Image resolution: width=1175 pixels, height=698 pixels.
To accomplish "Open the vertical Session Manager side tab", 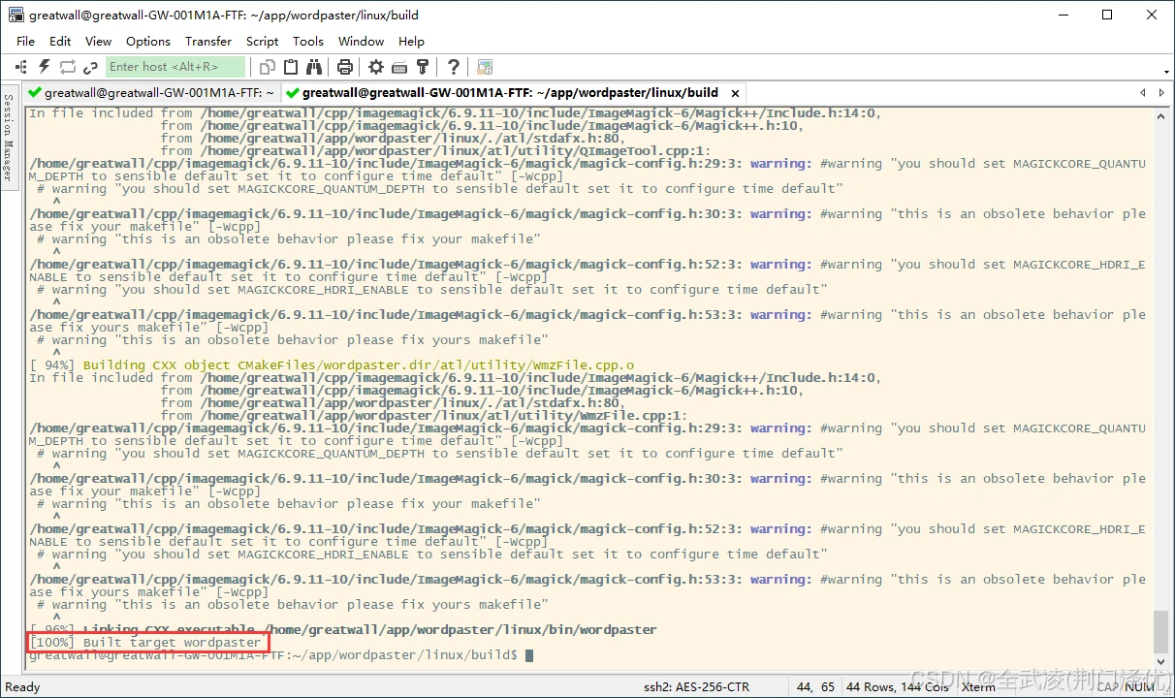I will point(9,138).
